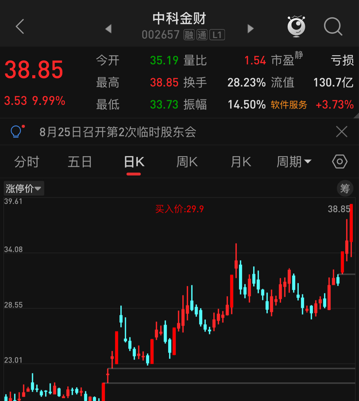Tap the stock code 002657
This screenshot has width=359, height=401.
[x=160, y=35]
